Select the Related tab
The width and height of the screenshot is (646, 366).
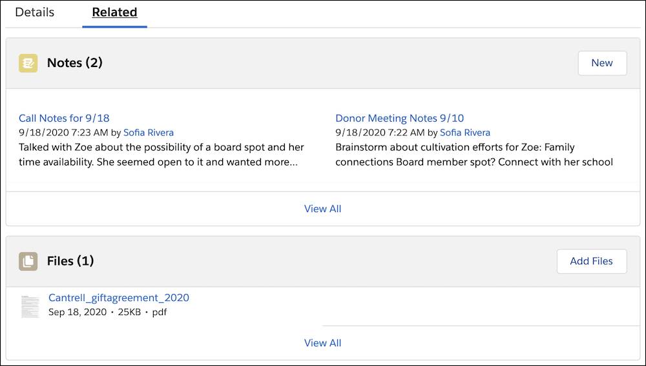[x=114, y=12]
